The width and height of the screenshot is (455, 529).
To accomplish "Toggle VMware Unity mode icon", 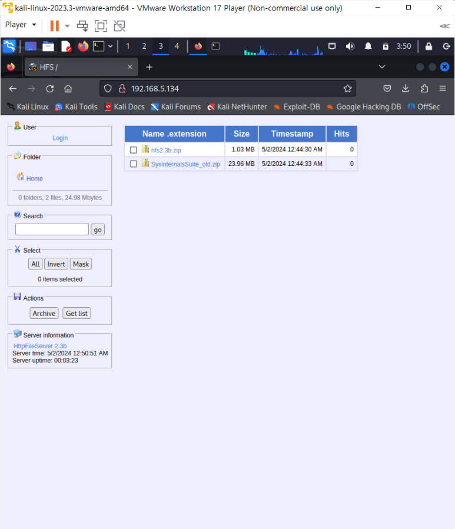I will click(x=119, y=26).
